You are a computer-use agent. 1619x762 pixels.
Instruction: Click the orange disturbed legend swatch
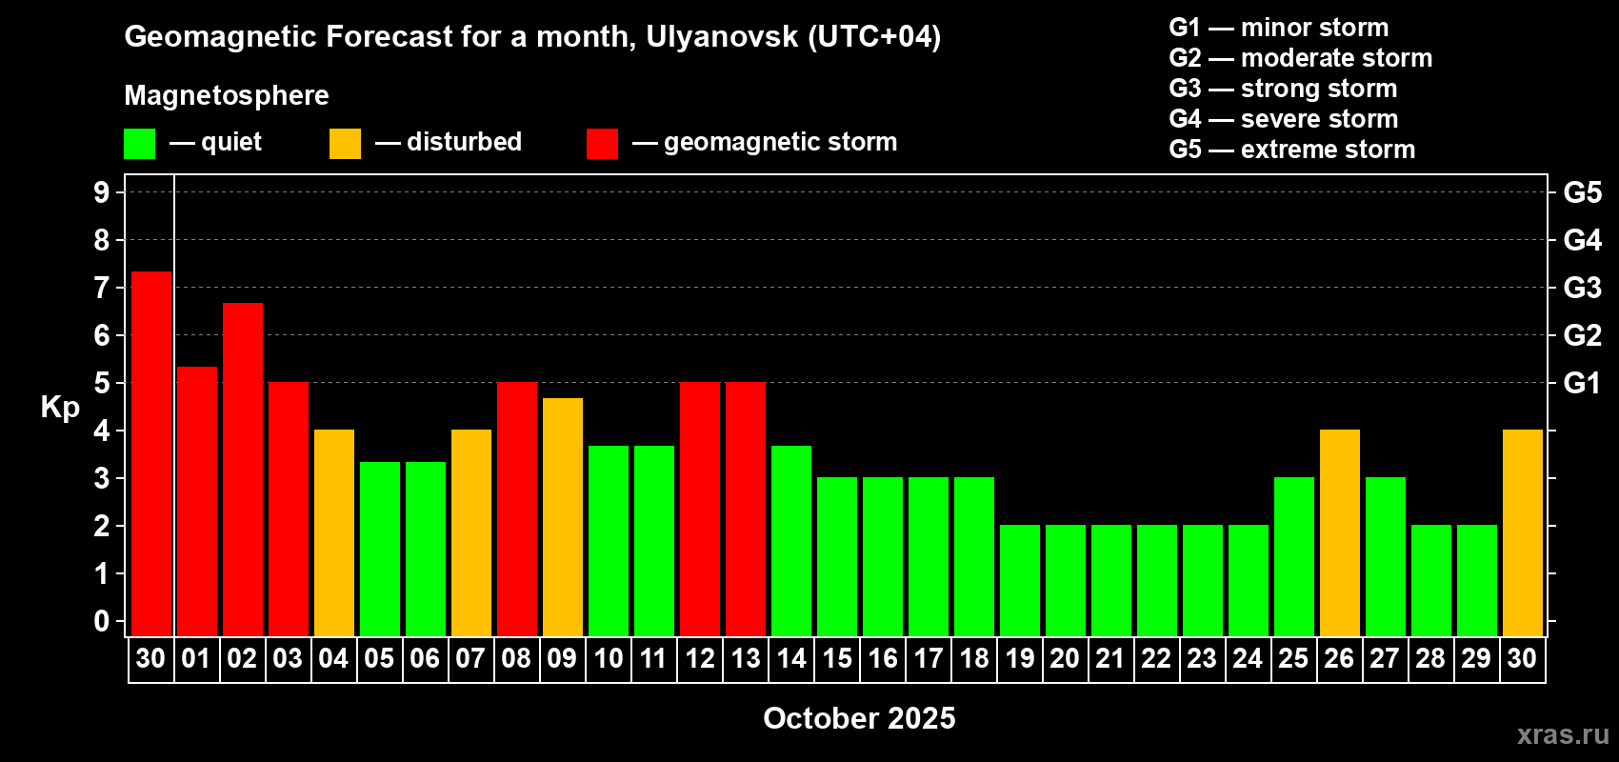coord(345,144)
